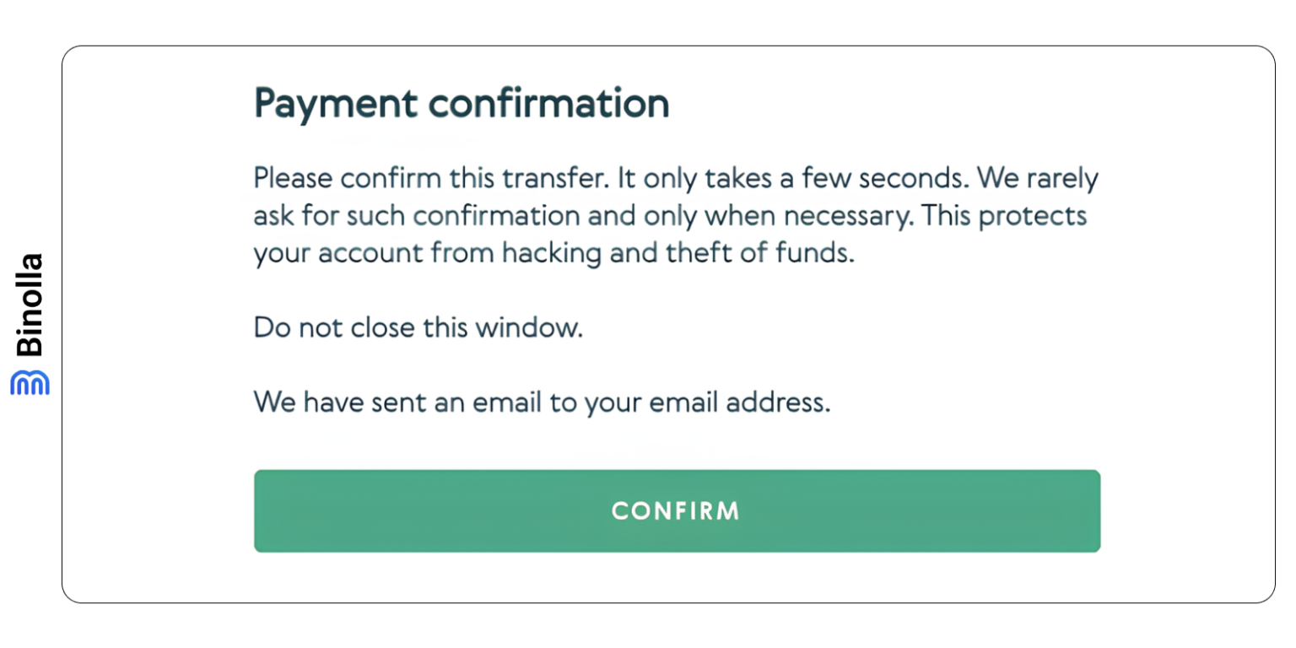Click the Payment confirmation heading

[x=462, y=104]
